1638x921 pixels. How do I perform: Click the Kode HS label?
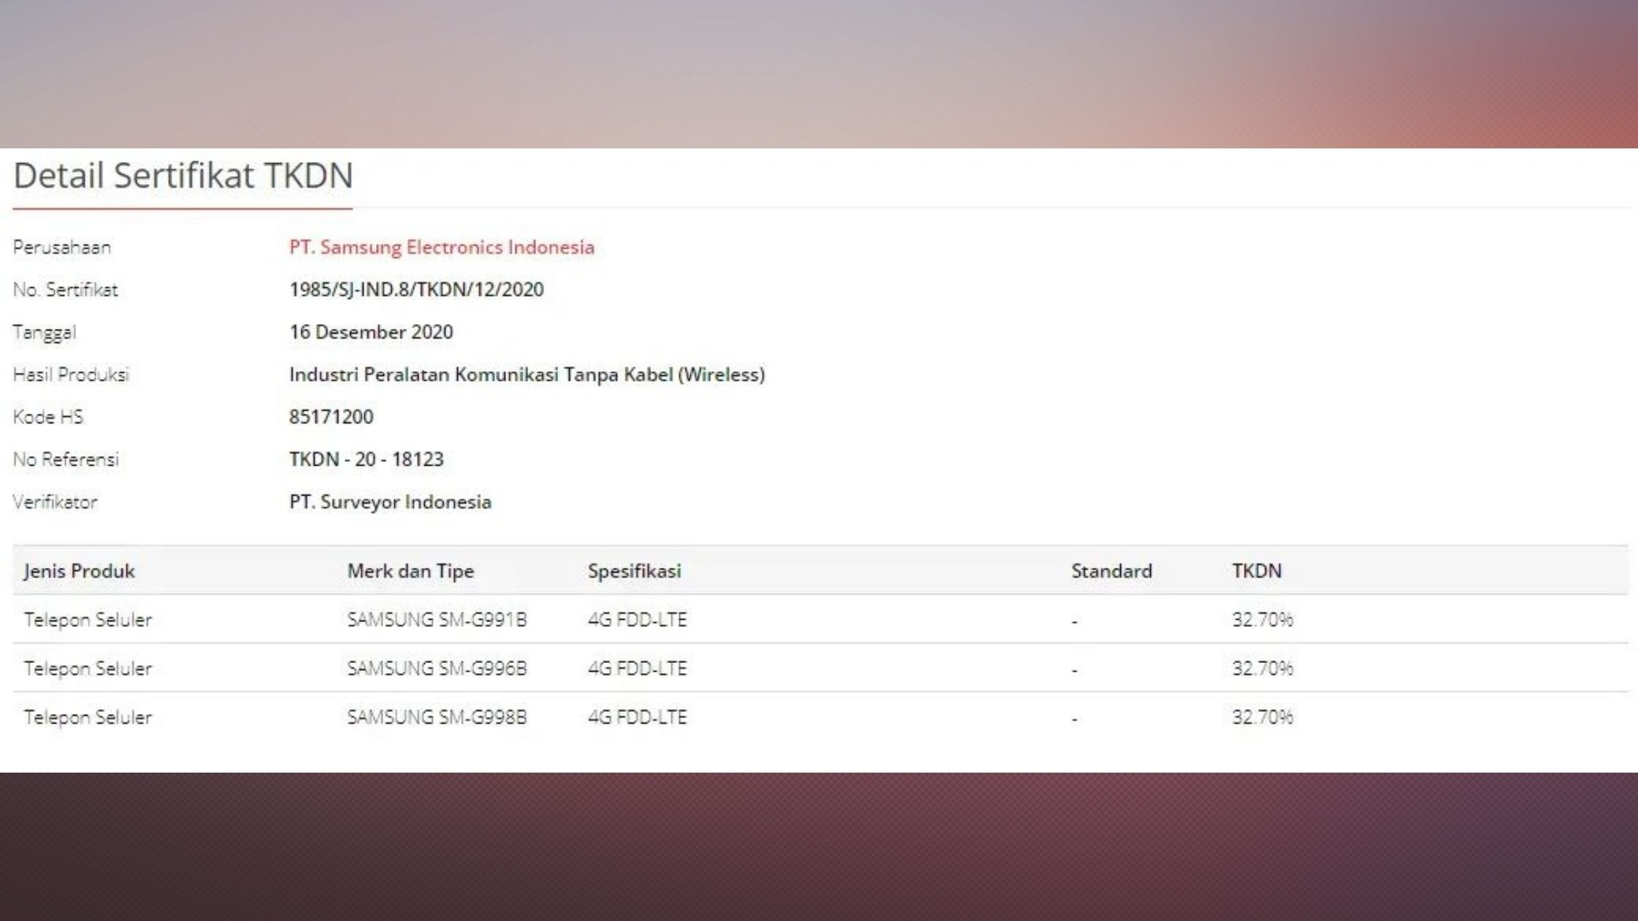pos(48,417)
